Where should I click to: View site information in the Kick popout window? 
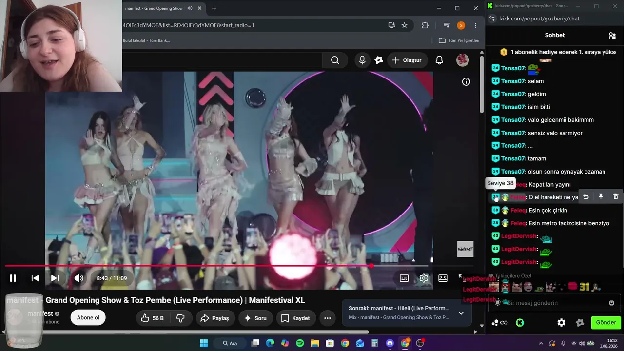point(492,19)
